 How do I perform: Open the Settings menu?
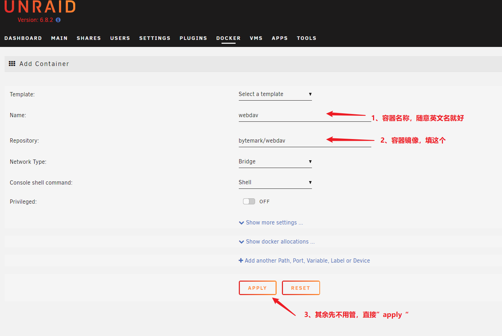pyautogui.click(x=155, y=38)
